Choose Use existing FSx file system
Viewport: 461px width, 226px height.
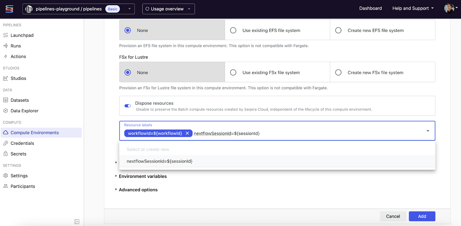[x=233, y=72]
